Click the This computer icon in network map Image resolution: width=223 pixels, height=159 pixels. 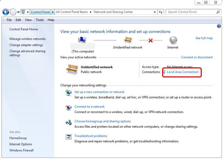click(x=82, y=40)
